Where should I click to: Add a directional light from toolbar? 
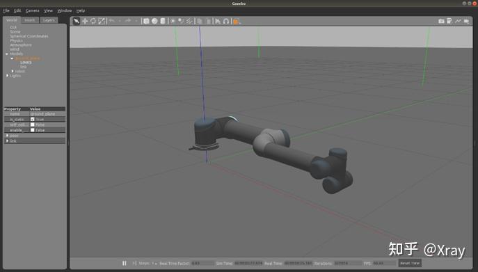coord(189,21)
